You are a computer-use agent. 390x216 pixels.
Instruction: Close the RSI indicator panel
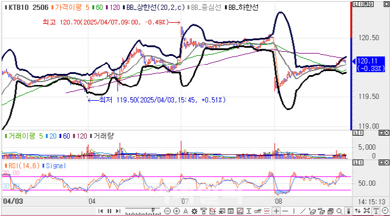coord(387,162)
